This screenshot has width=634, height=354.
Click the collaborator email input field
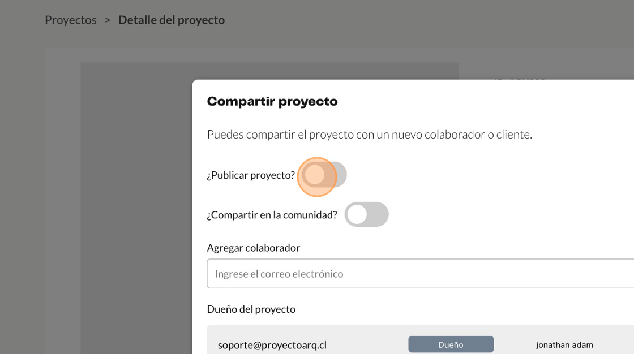(419, 274)
